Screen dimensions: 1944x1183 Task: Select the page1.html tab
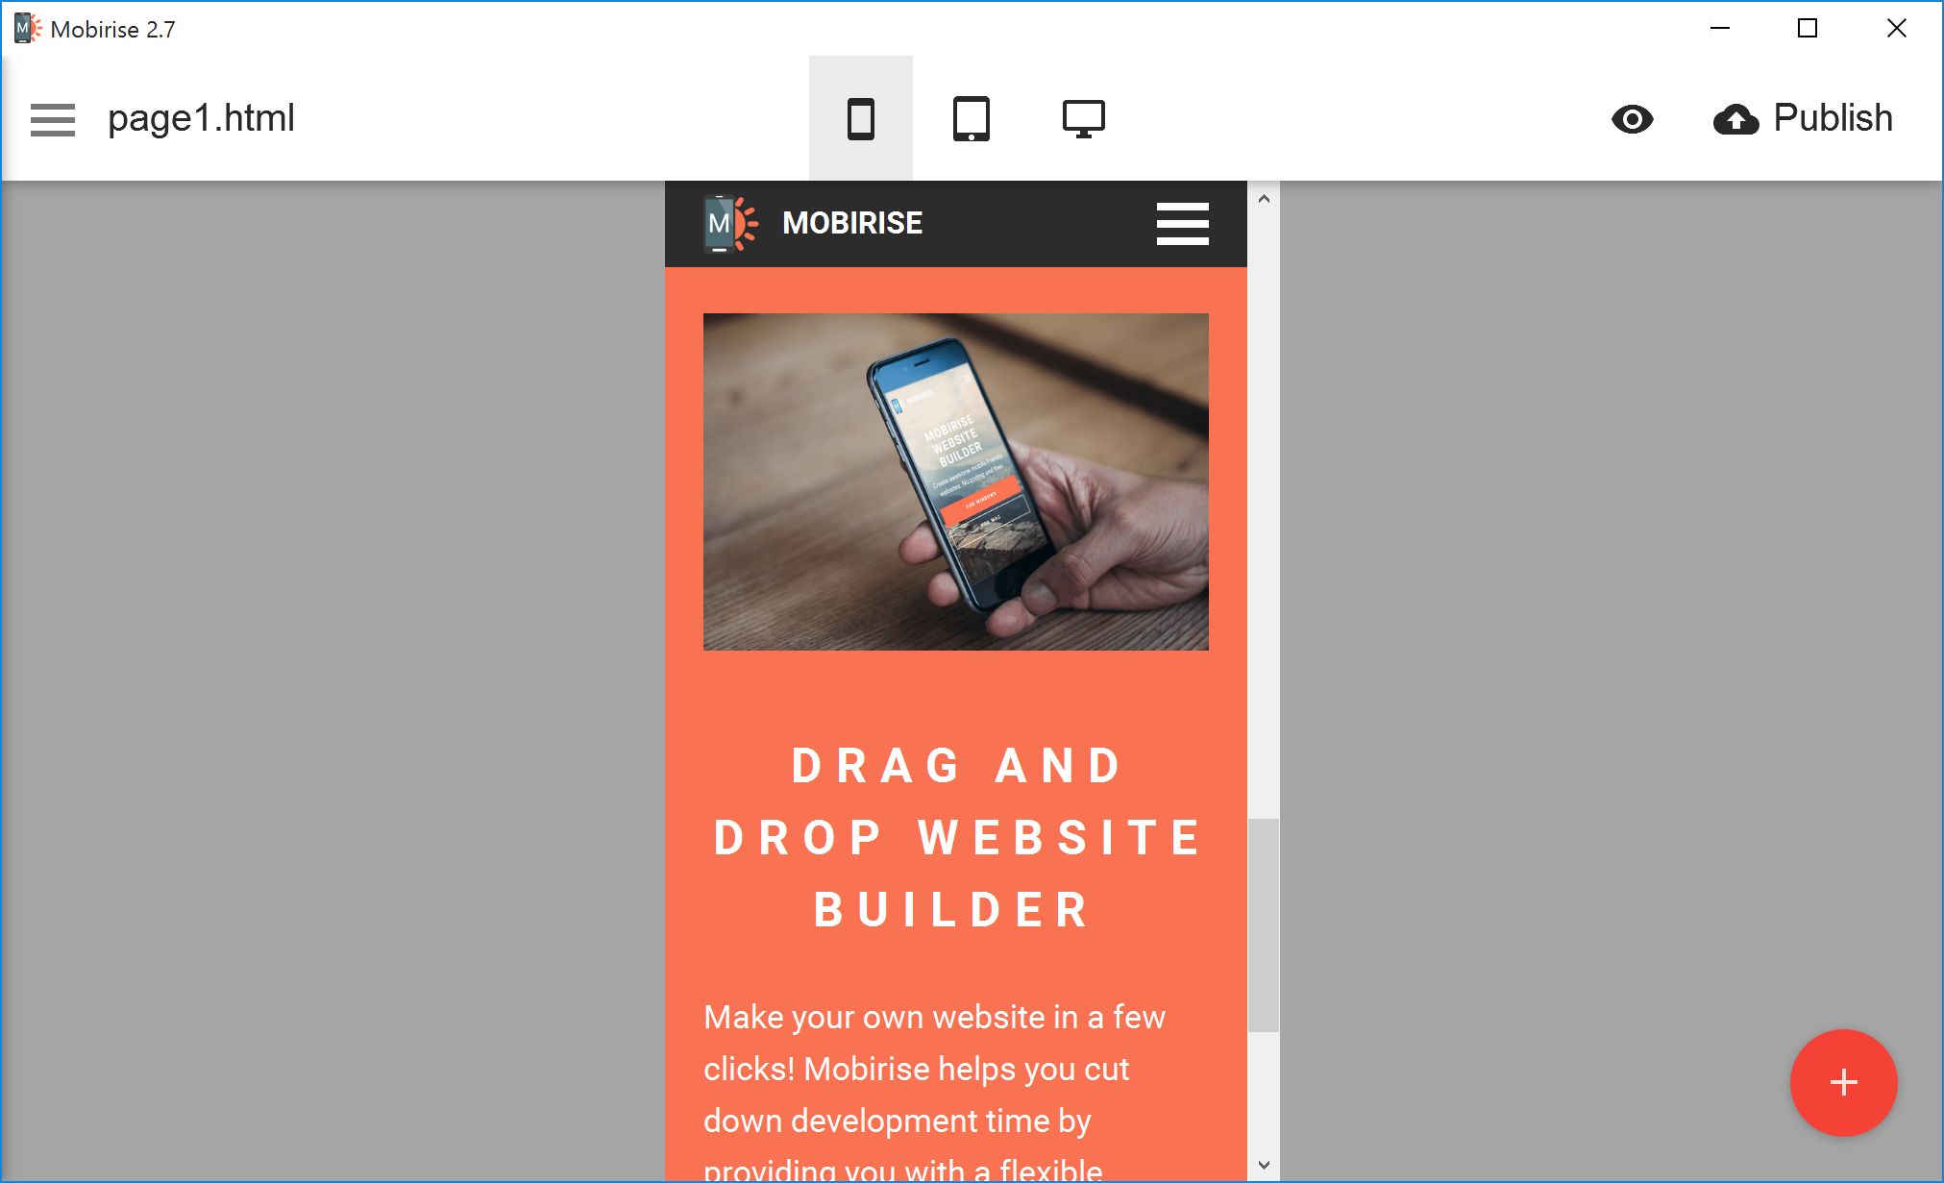point(200,116)
